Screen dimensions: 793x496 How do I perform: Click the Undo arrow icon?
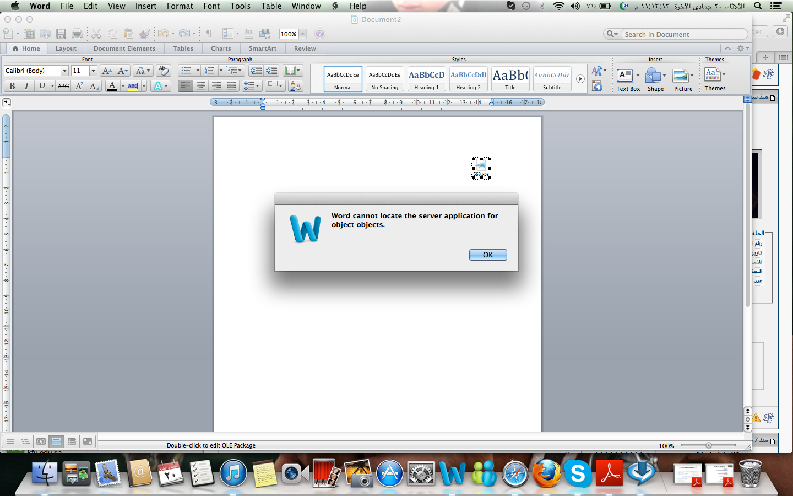(163, 34)
